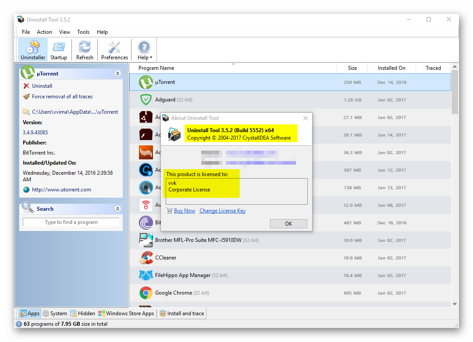The image size is (473, 342).
Task: Select the FileHippo App Manager name
Action: click(183, 275)
